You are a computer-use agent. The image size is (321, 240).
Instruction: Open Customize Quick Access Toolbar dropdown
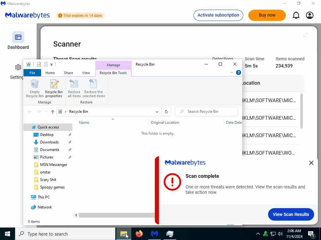click(52, 64)
